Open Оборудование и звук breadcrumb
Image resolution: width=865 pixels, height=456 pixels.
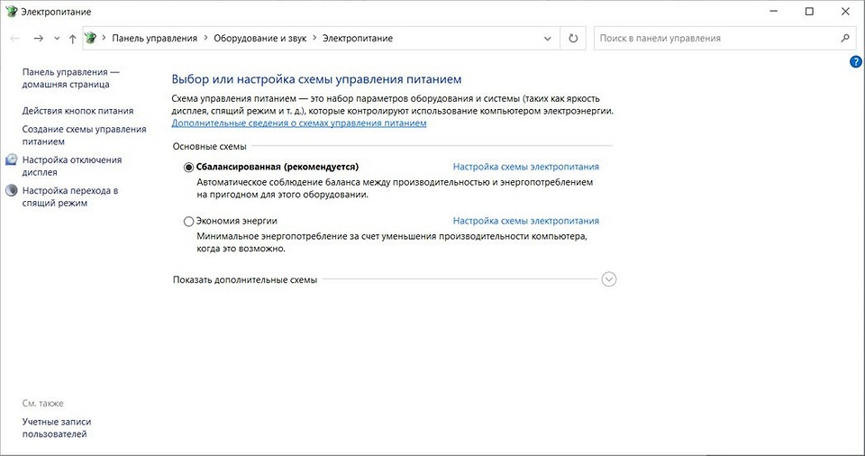259,38
